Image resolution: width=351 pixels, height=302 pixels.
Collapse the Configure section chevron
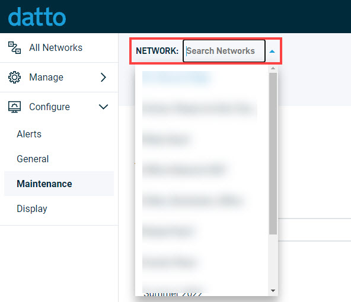[103, 107]
